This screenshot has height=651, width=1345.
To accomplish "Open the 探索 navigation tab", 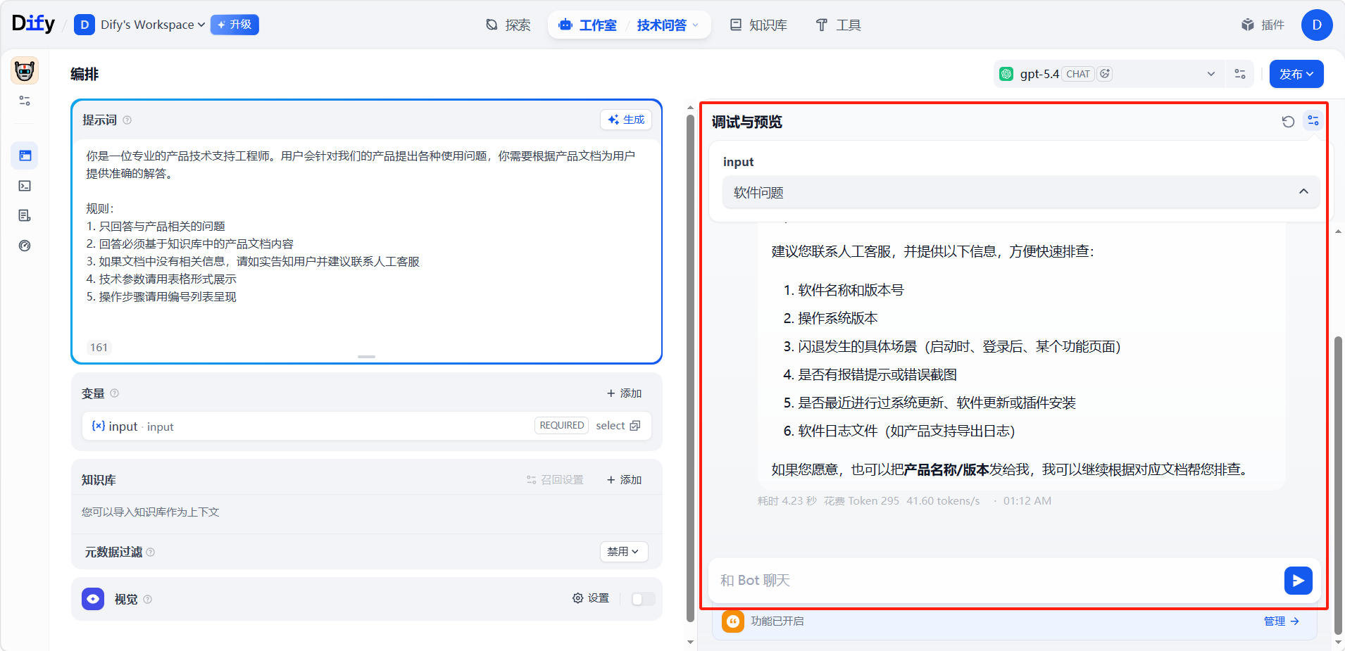I will [508, 25].
